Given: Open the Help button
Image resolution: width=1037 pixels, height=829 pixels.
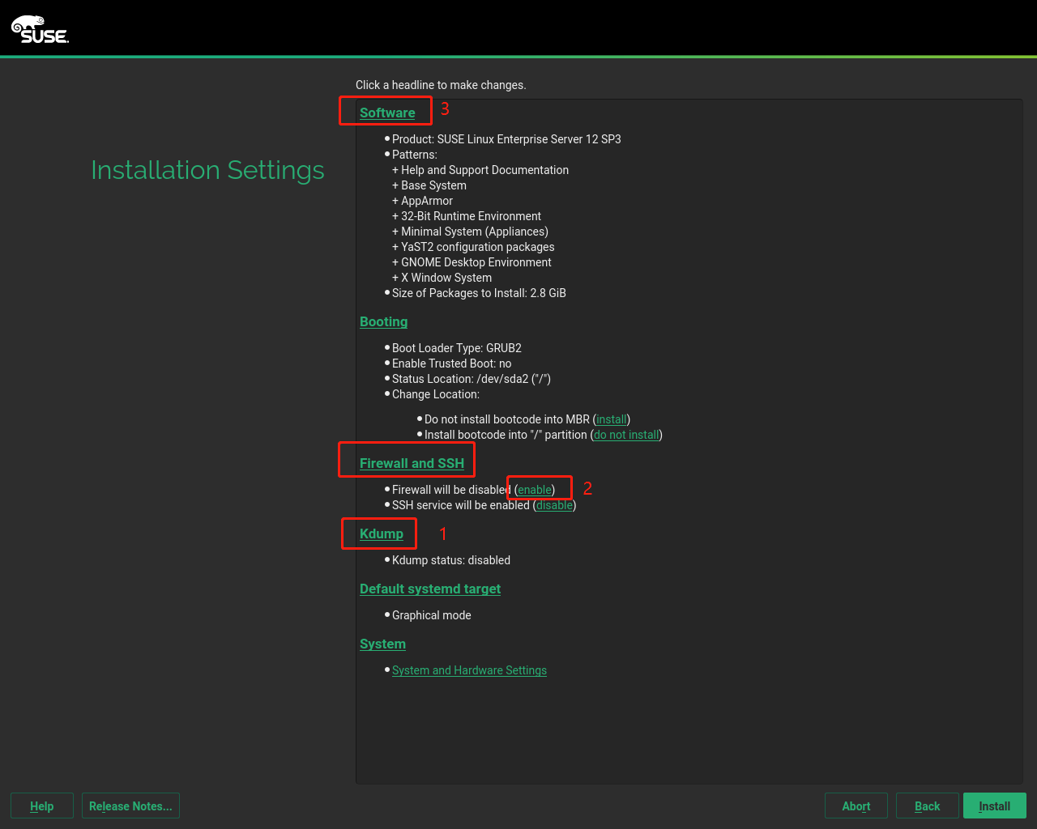Looking at the screenshot, I should click(x=42, y=806).
